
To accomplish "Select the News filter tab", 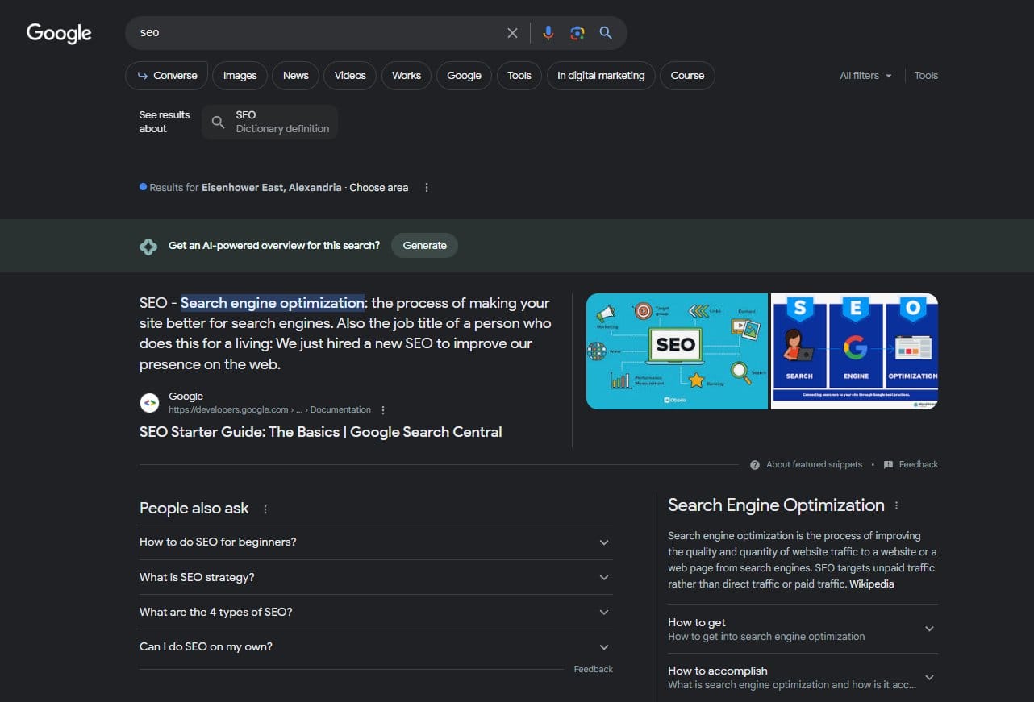I will pos(296,76).
